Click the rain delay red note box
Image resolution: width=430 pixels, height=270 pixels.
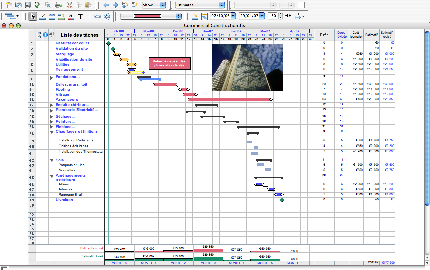(170, 63)
